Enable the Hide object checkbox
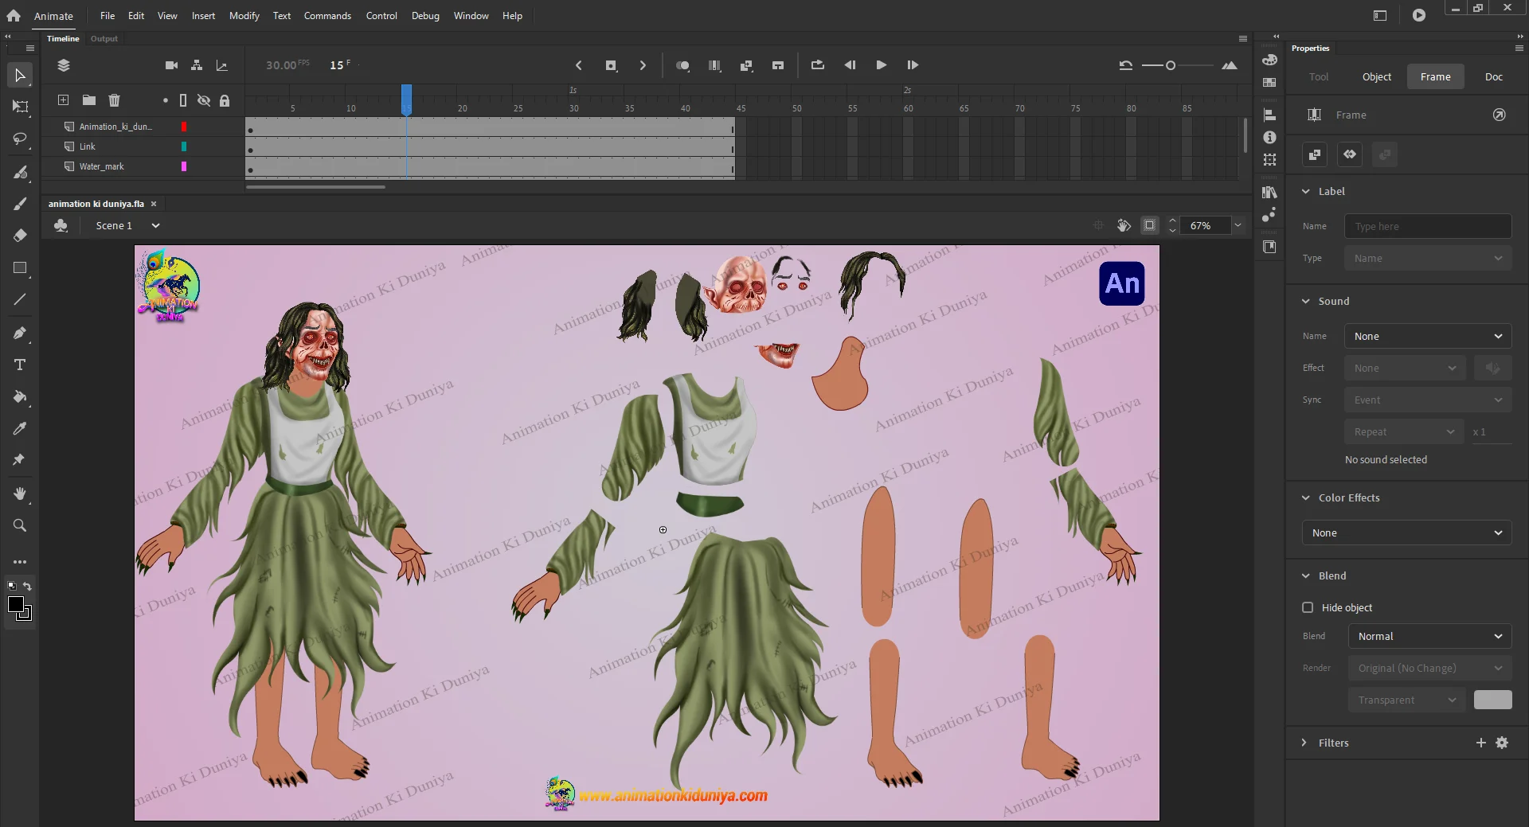Image resolution: width=1529 pixels, height=827 pixels. [x=1308, y=607]
